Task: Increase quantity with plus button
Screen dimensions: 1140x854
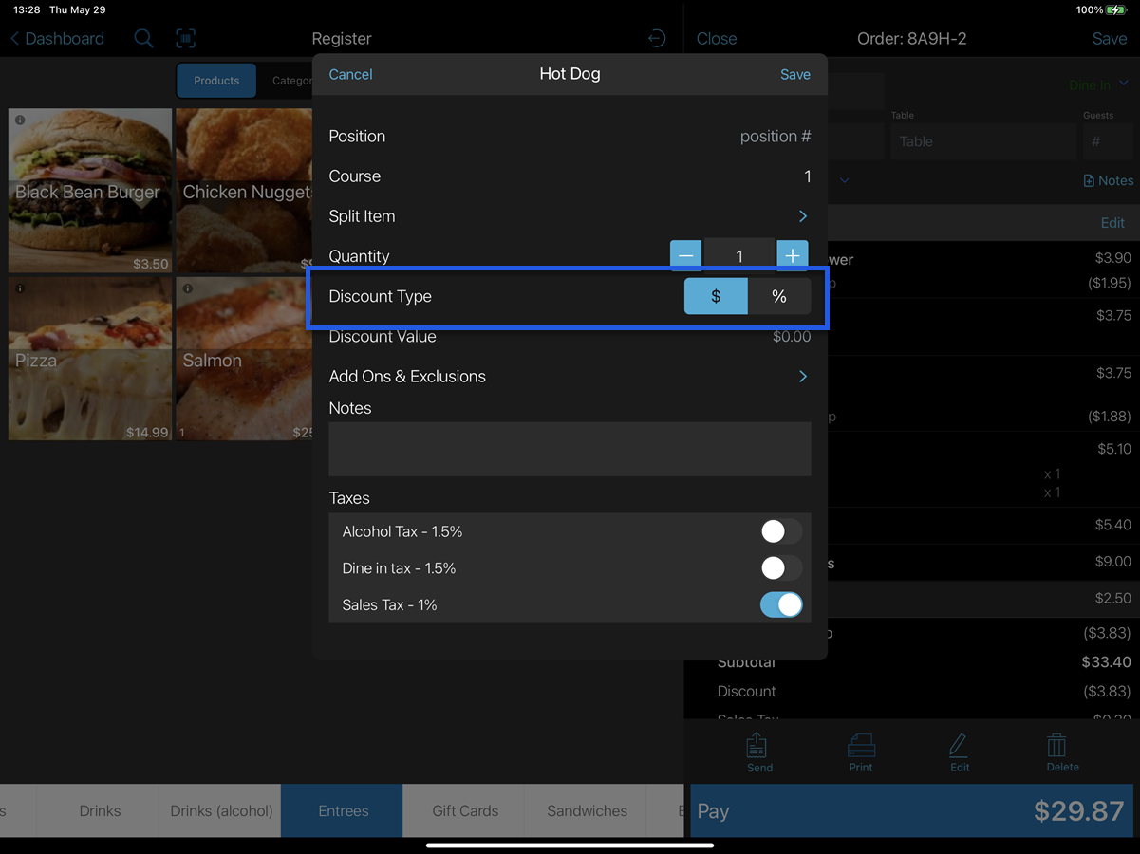Action: pos(793,256)
